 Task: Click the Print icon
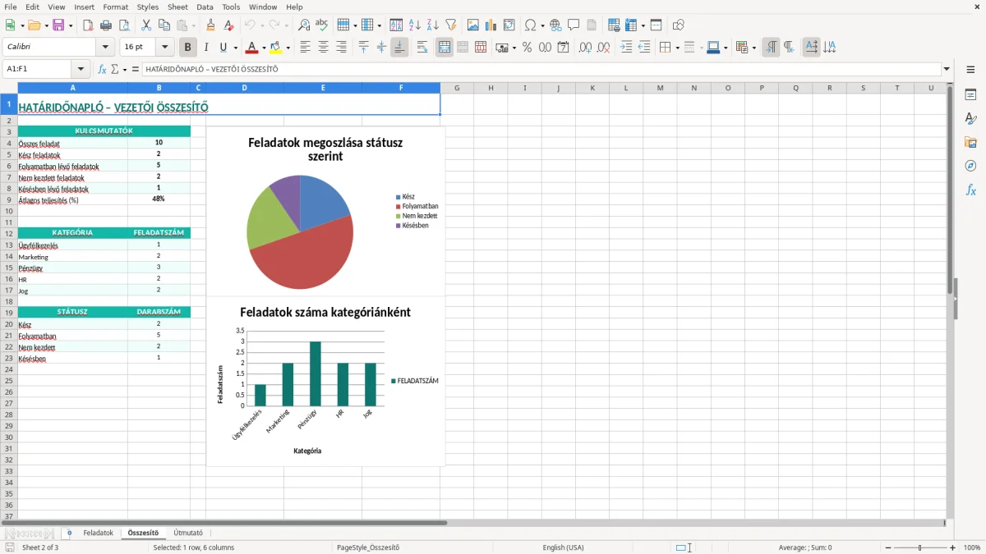pyautogui.click(x=105, y=25)
